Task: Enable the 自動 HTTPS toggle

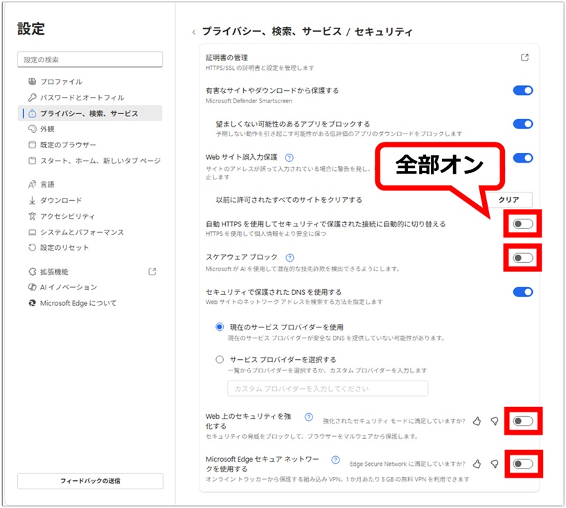Action: tap(523, 224)
